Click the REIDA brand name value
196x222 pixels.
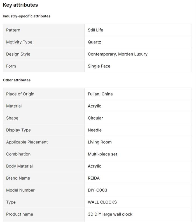94,178
